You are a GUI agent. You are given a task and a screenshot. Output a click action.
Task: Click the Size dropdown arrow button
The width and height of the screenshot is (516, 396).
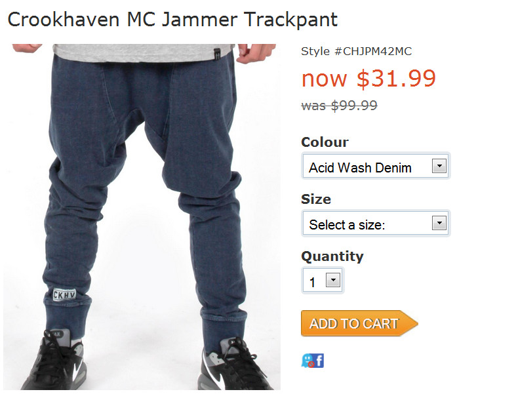tap(439, 223)
